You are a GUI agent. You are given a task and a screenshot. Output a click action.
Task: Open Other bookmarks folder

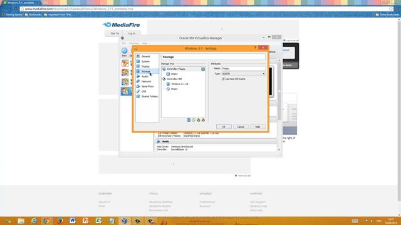[387, 15]
